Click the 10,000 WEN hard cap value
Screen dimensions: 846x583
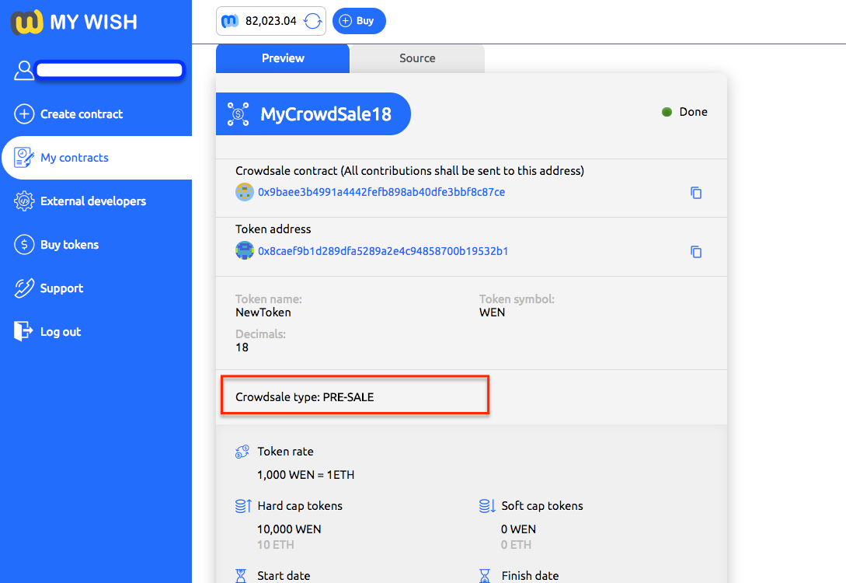pos(289,529)
